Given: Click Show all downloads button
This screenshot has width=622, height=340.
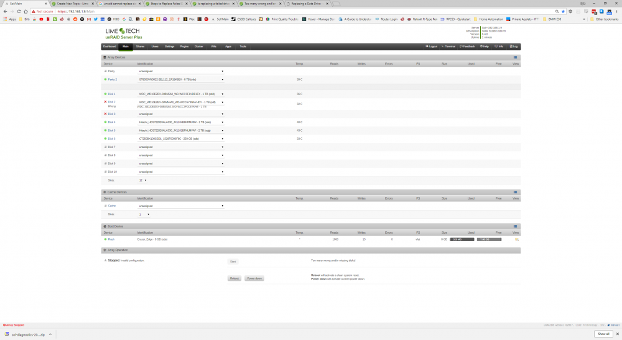Looking at the screenshot, I should pyautogui.click(x=603, y=334).
